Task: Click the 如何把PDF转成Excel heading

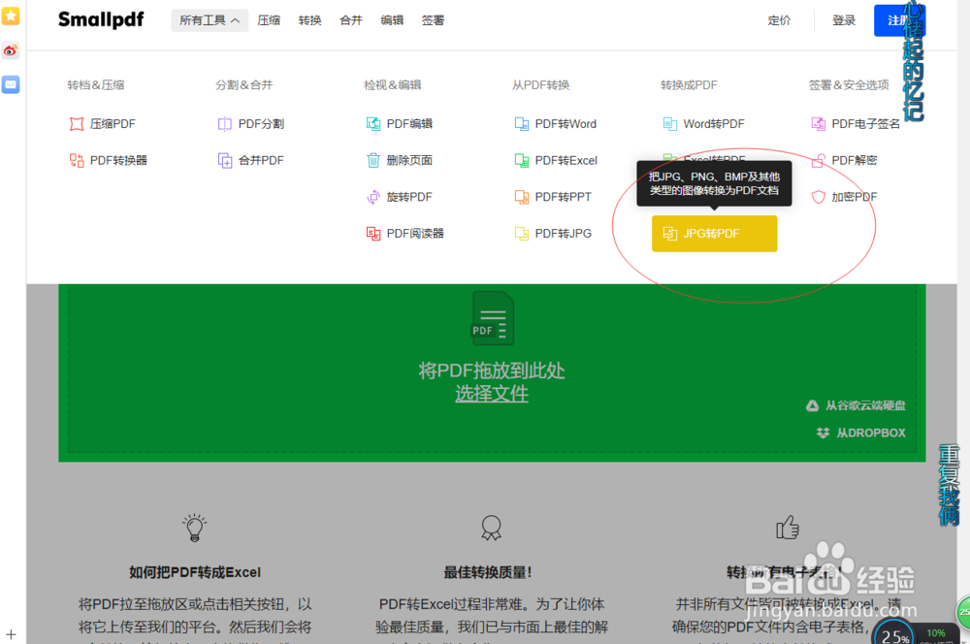Action: pyautogui.click(x=195, y=572)
